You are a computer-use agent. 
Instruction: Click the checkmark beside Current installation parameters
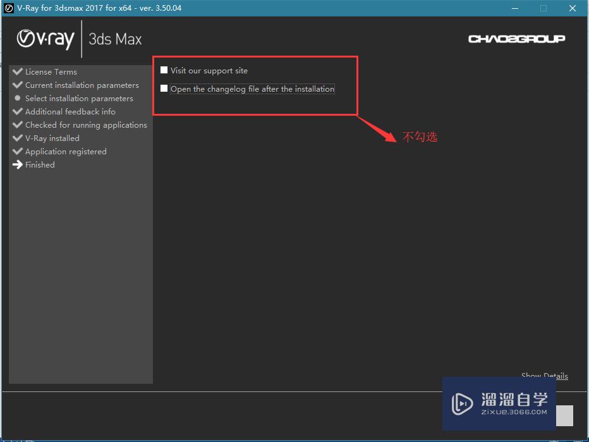pyautogui.click(x=17, y=85)
